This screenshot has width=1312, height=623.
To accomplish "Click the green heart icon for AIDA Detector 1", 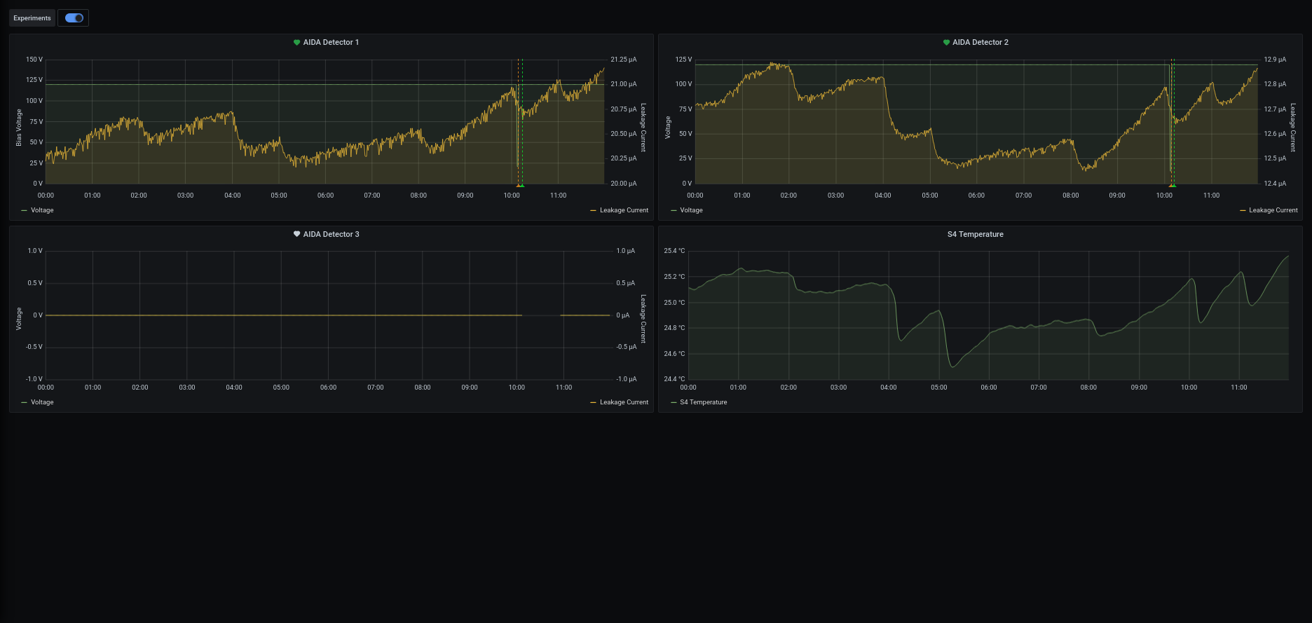I will [x=296, y=43].
